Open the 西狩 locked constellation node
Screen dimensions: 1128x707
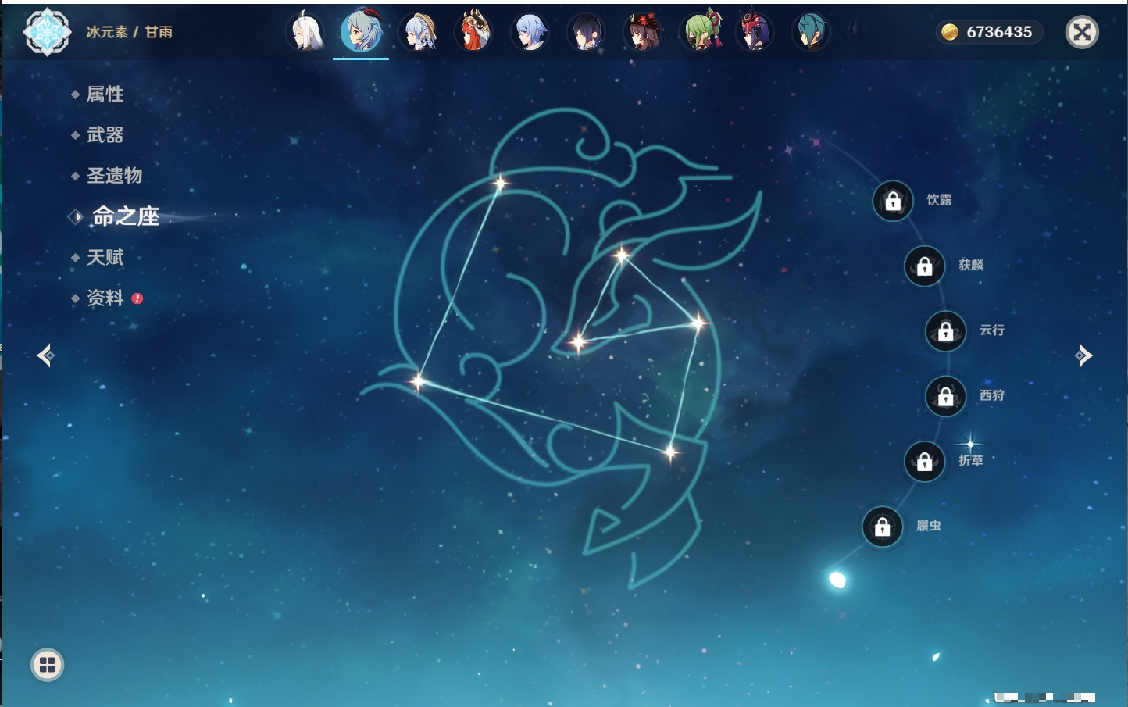(x=946, y=396)
